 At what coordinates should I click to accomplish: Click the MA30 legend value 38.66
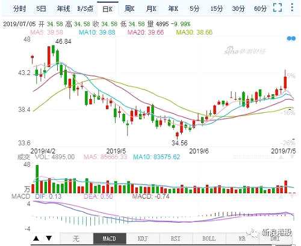pos(194,32)
